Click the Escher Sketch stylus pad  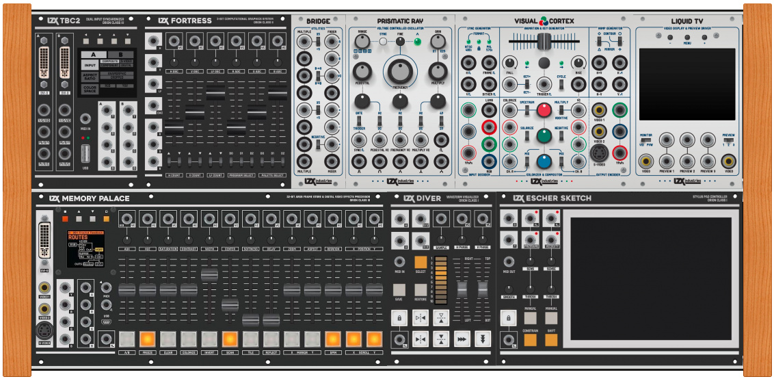point(651,278)
